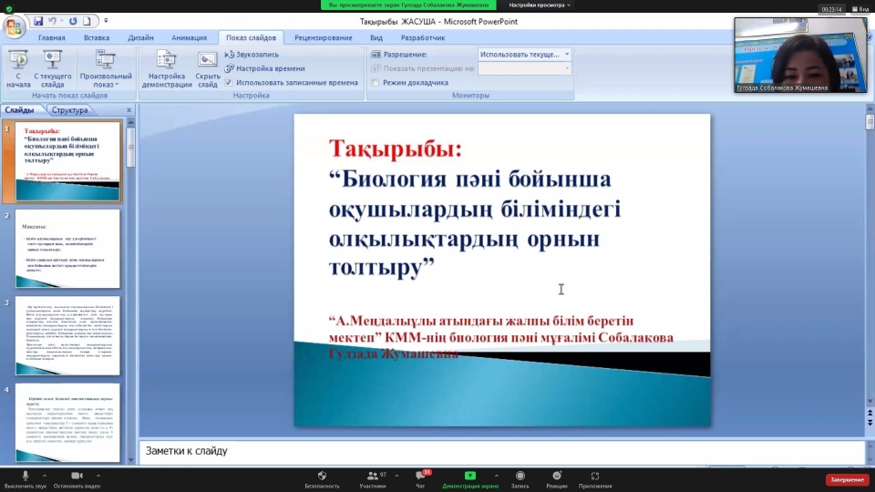875x492 pixels.
Task: Toggle Использовать записанные времена checkbox
Action: point(229,82)
